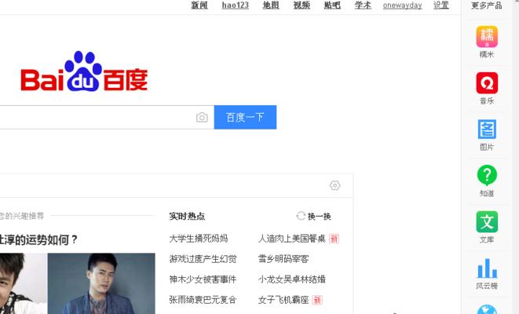
Task: Click the 更多产品 more products header
Action: coord(486,5)
